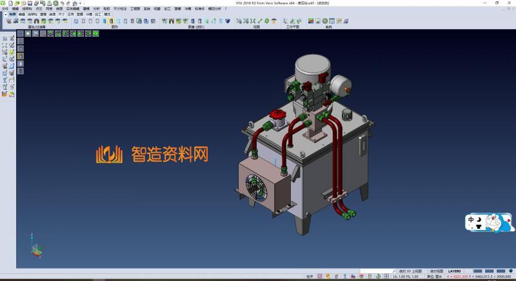Click the green round icon in 视图 group

tap(267, 21)
